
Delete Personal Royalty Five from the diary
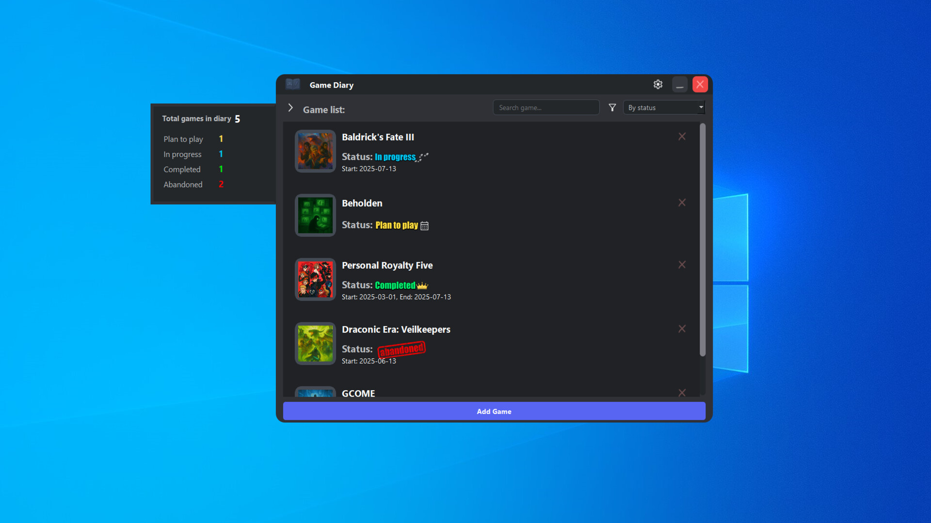(x=682, y=264)
